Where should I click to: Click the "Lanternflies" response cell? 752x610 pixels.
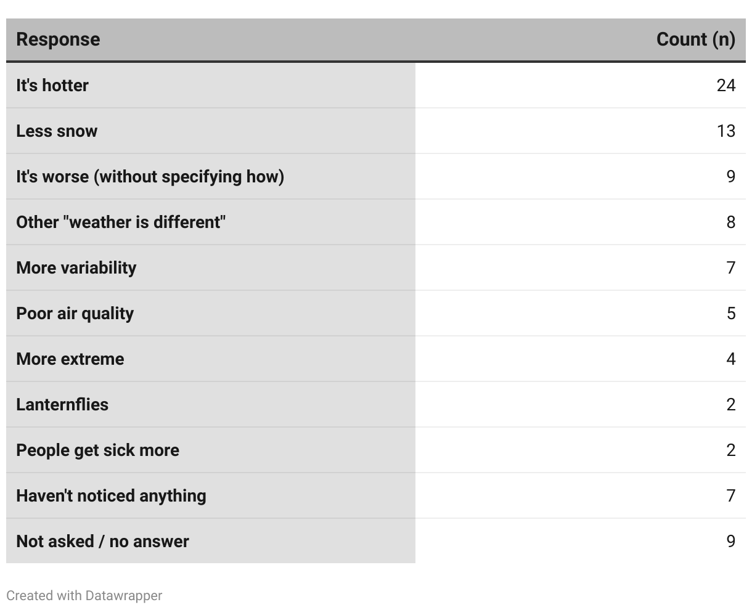pyautogui.click(x=62, y=404)
